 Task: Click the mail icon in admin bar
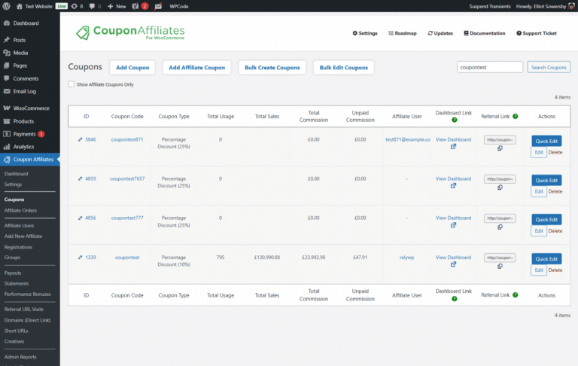pyautogui.click(x=158, y=6)
